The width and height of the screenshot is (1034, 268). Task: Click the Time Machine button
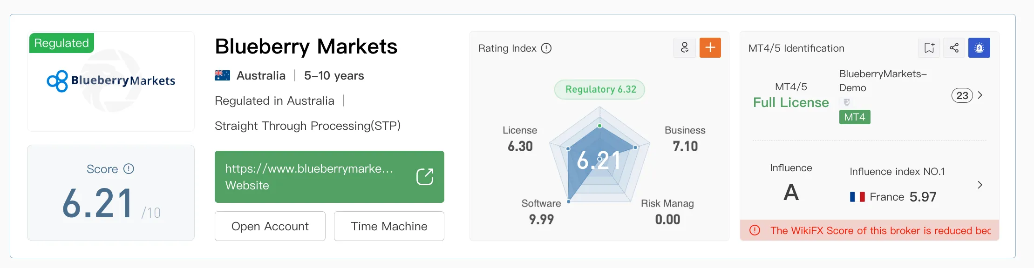click(389, 226)
